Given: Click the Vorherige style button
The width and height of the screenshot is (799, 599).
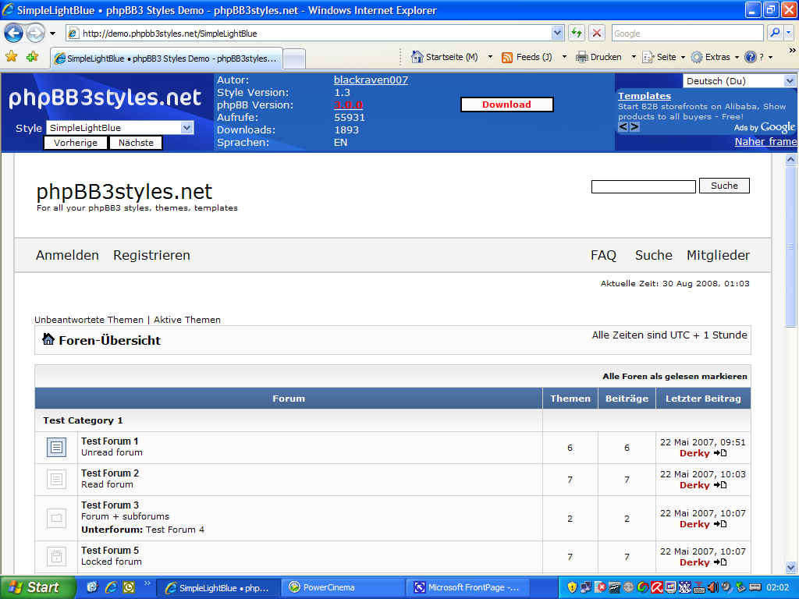Looking at the screenshot, I should tap(76, 143).
